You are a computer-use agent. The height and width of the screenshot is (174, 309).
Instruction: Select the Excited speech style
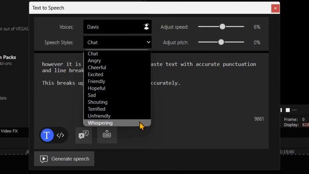click(117, 74)
